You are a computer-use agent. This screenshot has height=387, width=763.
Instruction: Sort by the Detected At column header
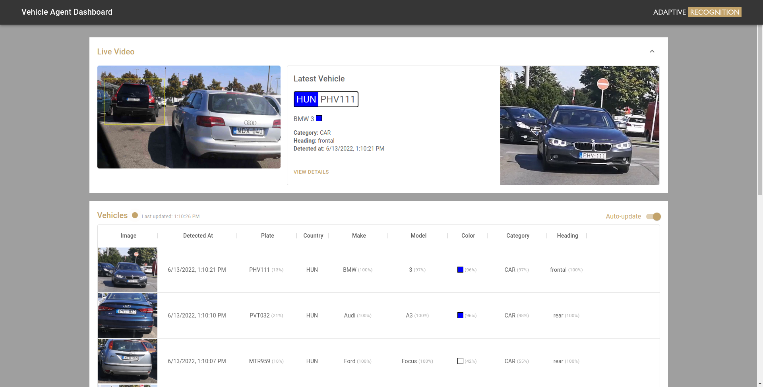coord(198,236)
